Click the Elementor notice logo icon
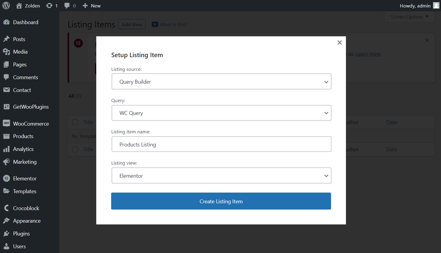The image size is (441, 253). click(78, 43)
